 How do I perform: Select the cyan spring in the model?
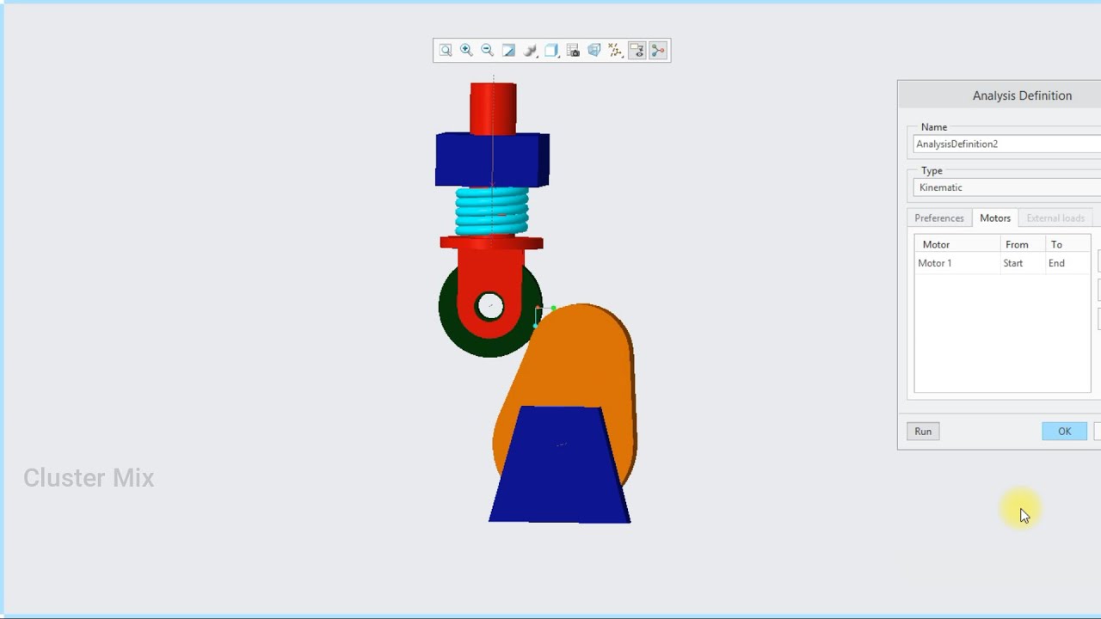pyautogui.click(x=492, y=211)
